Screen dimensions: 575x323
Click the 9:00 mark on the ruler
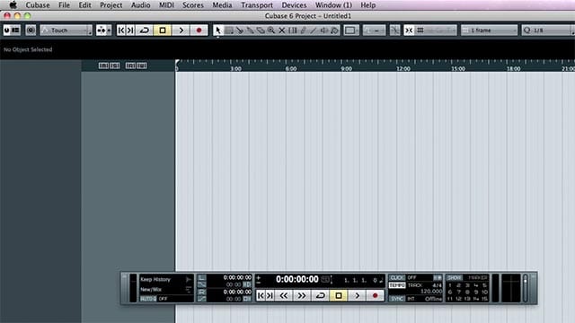click(x=346, y=68)
